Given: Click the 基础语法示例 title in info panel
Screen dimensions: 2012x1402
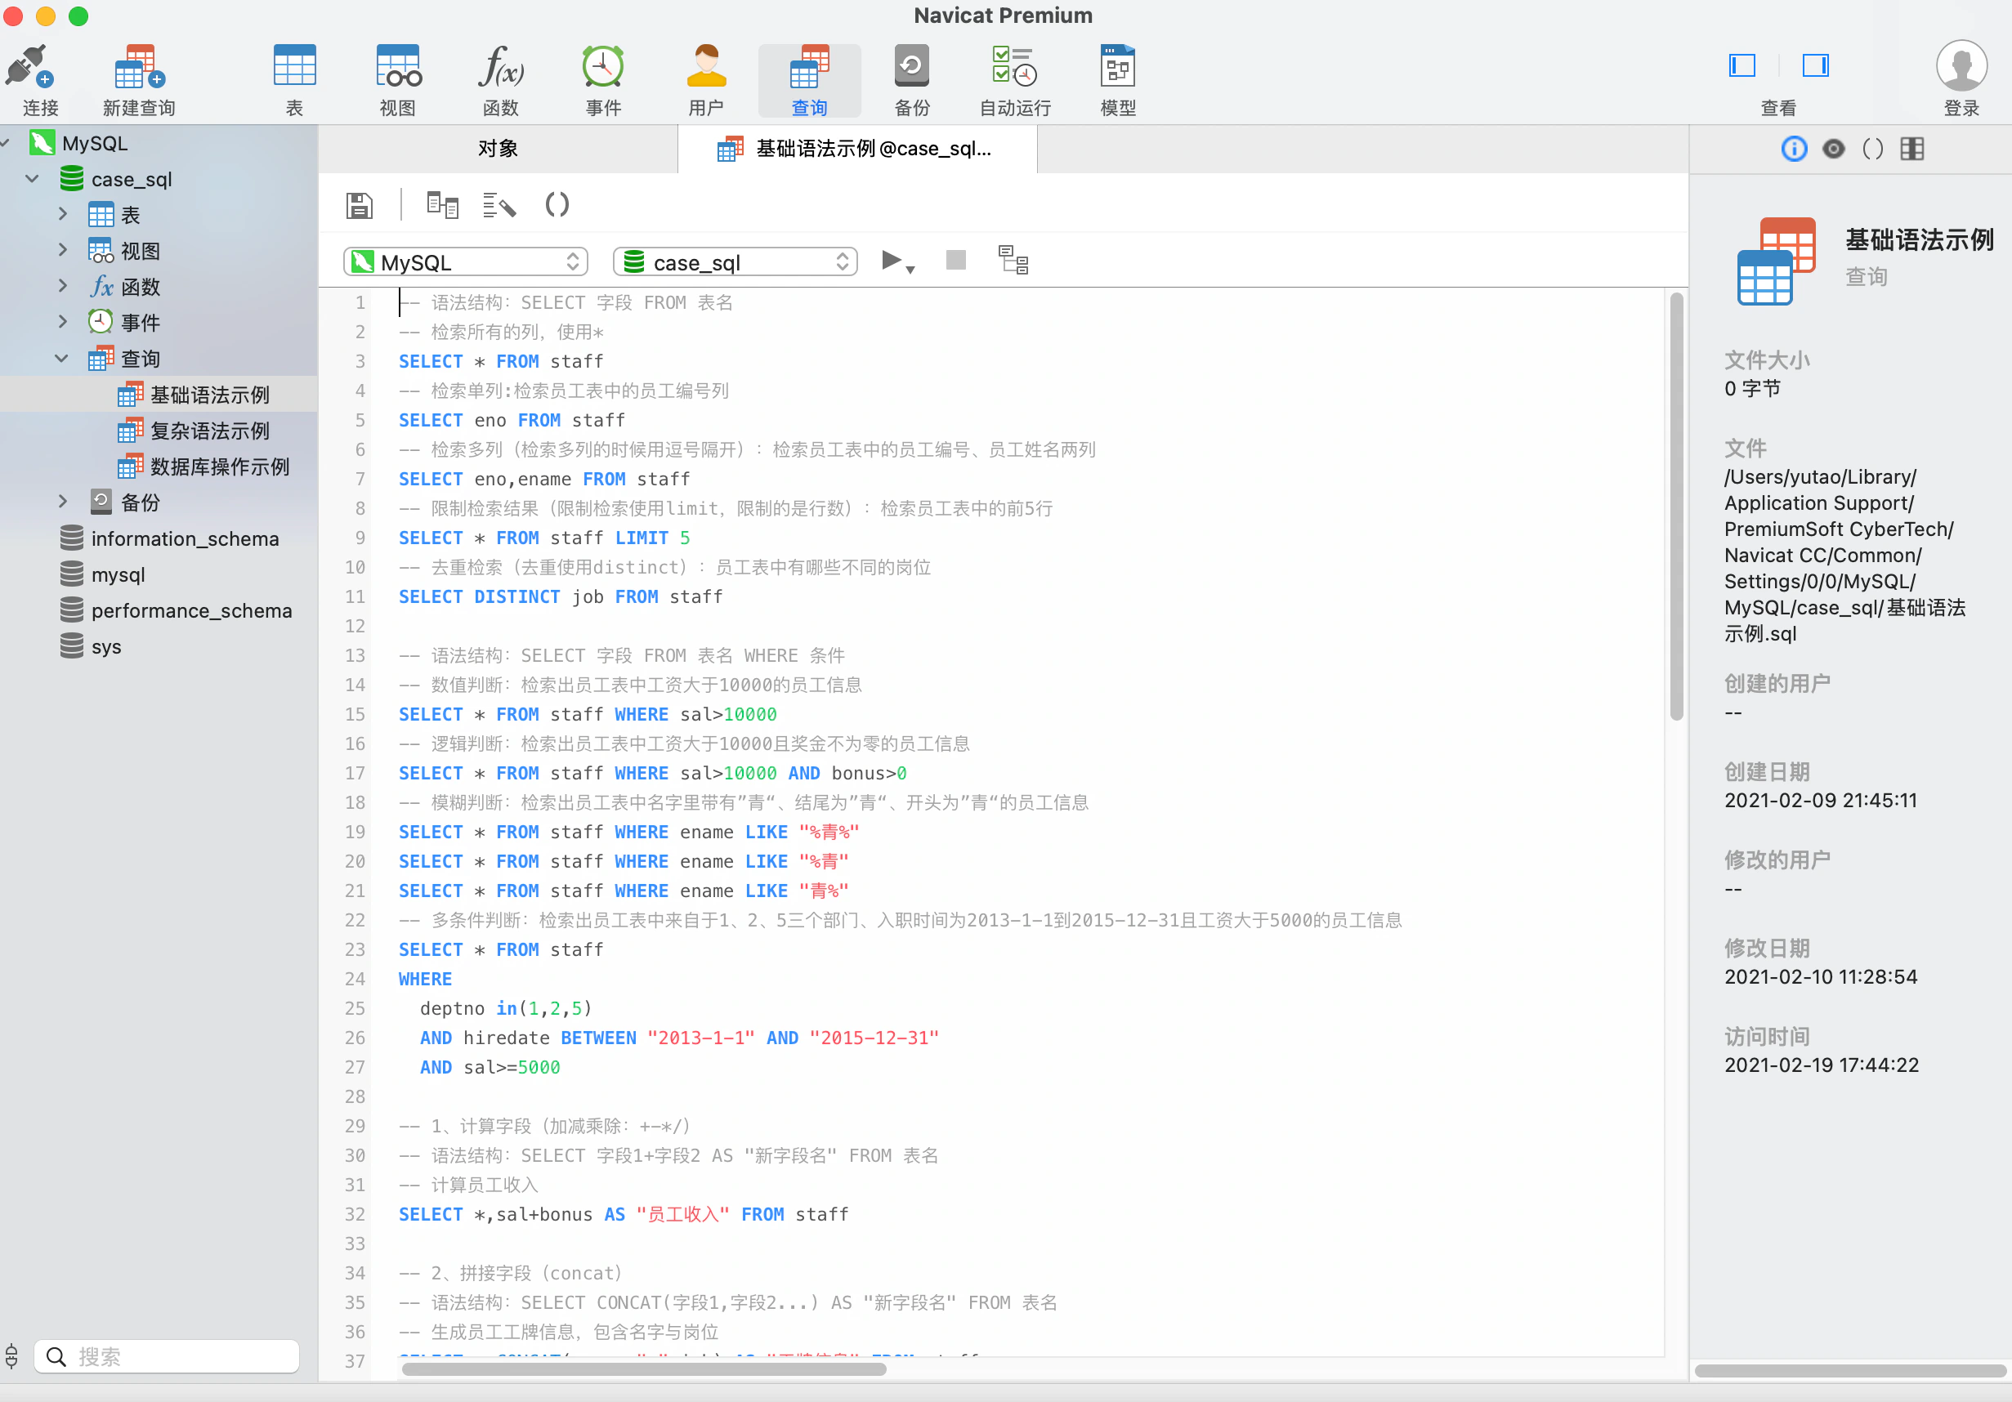Looking at the screenshot, I should tap(1919, 239).
